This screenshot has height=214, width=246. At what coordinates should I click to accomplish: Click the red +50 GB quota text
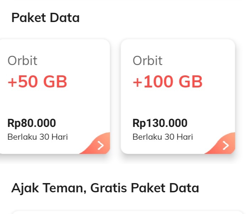[37, 82]
